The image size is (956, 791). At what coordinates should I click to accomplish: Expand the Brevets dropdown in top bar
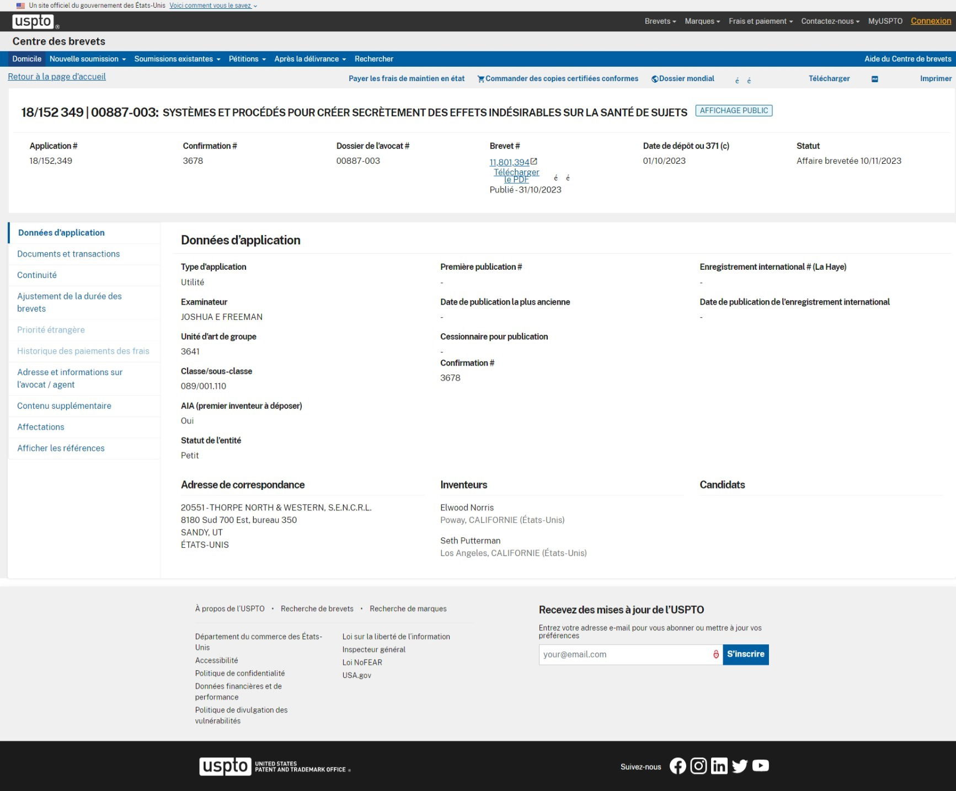pyautogui.click(x=660, y=22)
